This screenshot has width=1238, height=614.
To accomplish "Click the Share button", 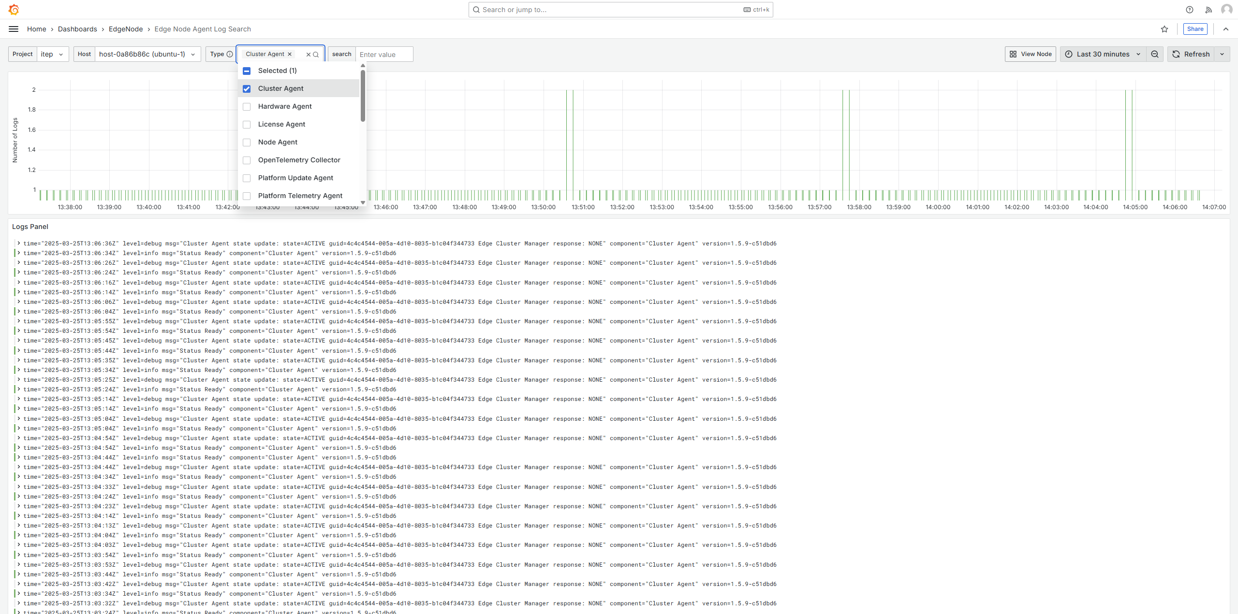I will coord(1195,29).
